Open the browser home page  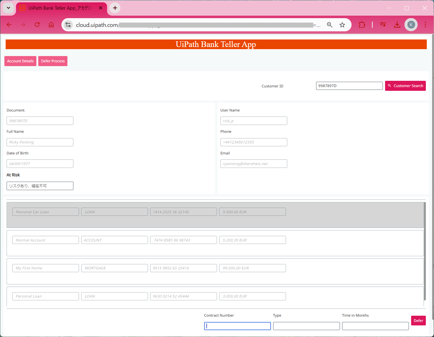pos(51,25)
